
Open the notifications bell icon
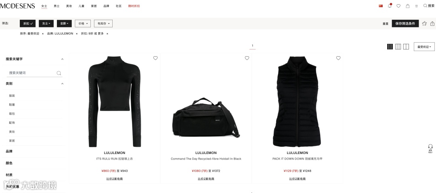[x=390, y=6]
